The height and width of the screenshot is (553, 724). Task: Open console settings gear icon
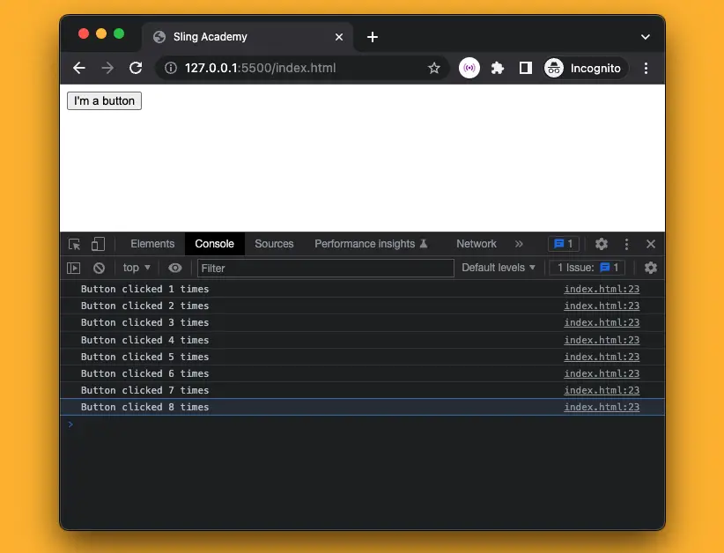click(x=651, y=268)
